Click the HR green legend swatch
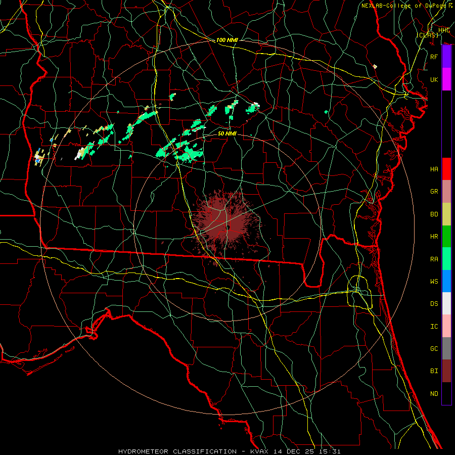This screenshot has height=455, width=455. tap(446, 237)
